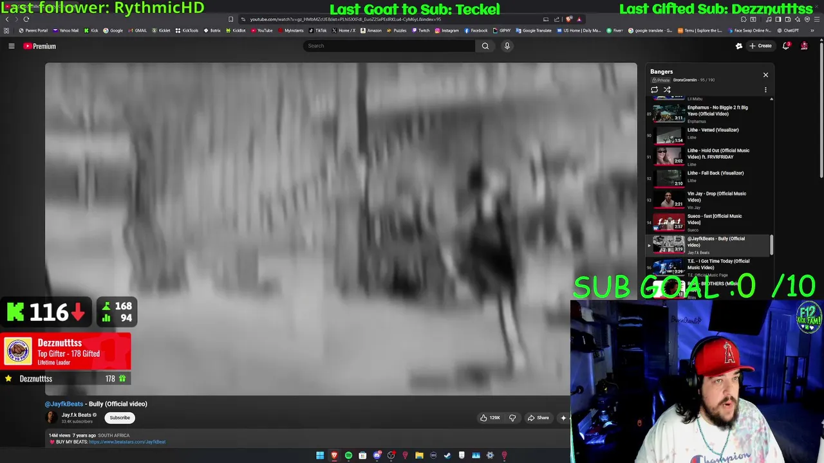
Task: Open Discord from taskbar
Action: (x=377, y=455)
